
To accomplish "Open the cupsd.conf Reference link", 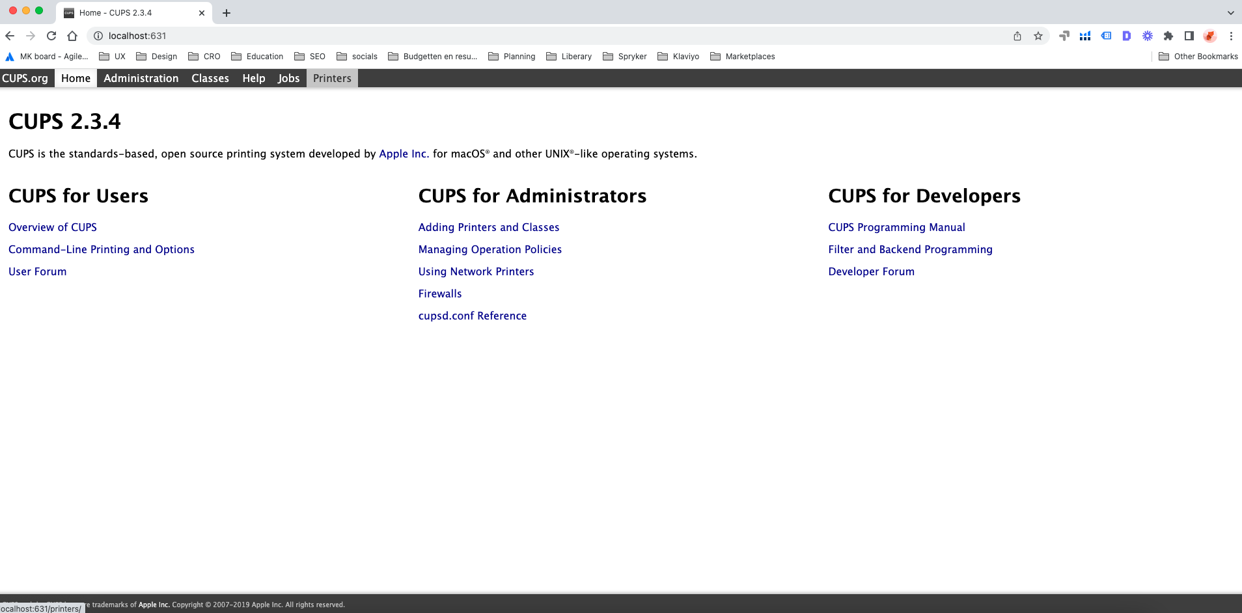I will coord(473,316).
